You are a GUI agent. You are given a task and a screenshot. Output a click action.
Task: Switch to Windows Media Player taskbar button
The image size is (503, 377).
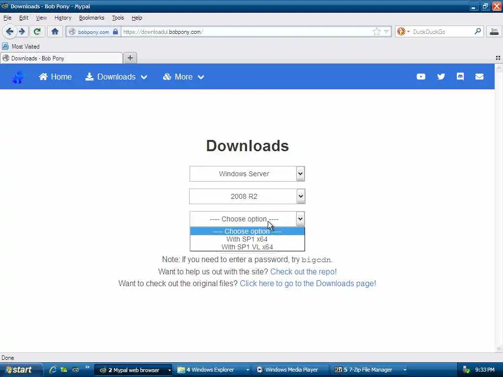click(x=291, y=370)
